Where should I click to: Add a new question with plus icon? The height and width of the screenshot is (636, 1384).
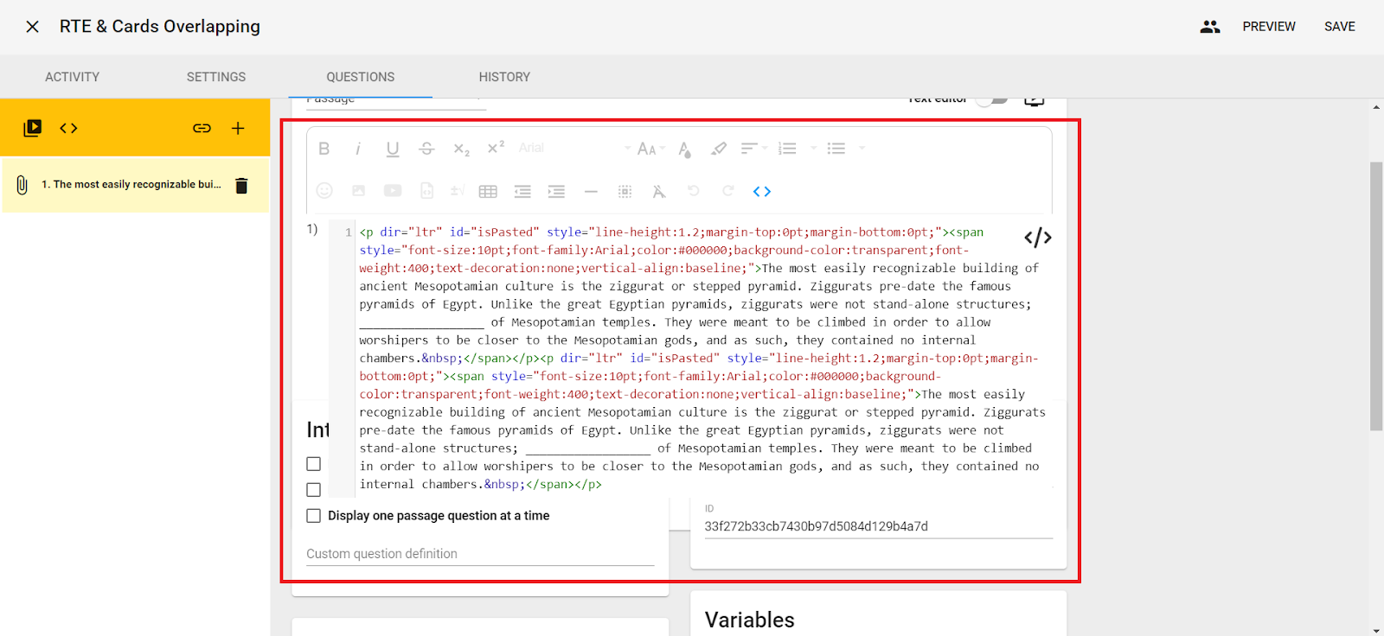pyautogui.click(x=238, y=128)
